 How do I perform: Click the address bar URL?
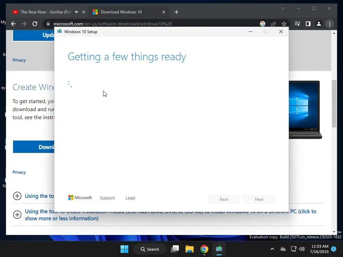(113, 24)
